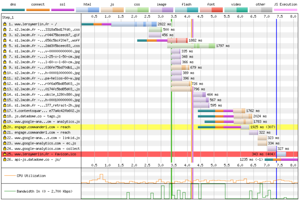Click the ssl purple legend swatch
The image size is (299, 201).
[x=62, y=10]
